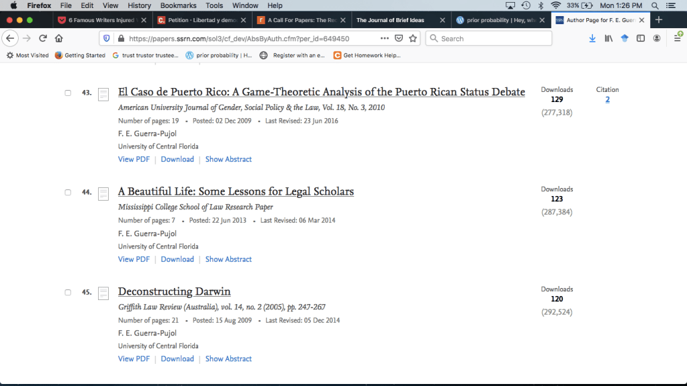687x386 pixels.
Task: Toggle the sidebar view icon
Action: coord(641,38)
